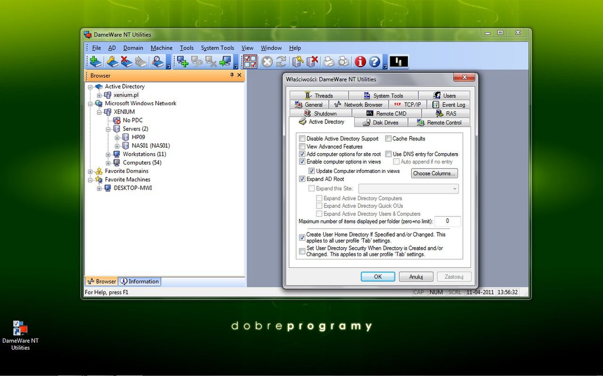Click the add machine icon with green plus
This screenshot has width=603, height=376.
[x=183, y=62]
